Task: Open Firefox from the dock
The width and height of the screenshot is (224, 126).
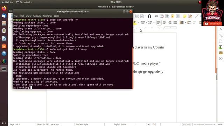Action: 4,8
